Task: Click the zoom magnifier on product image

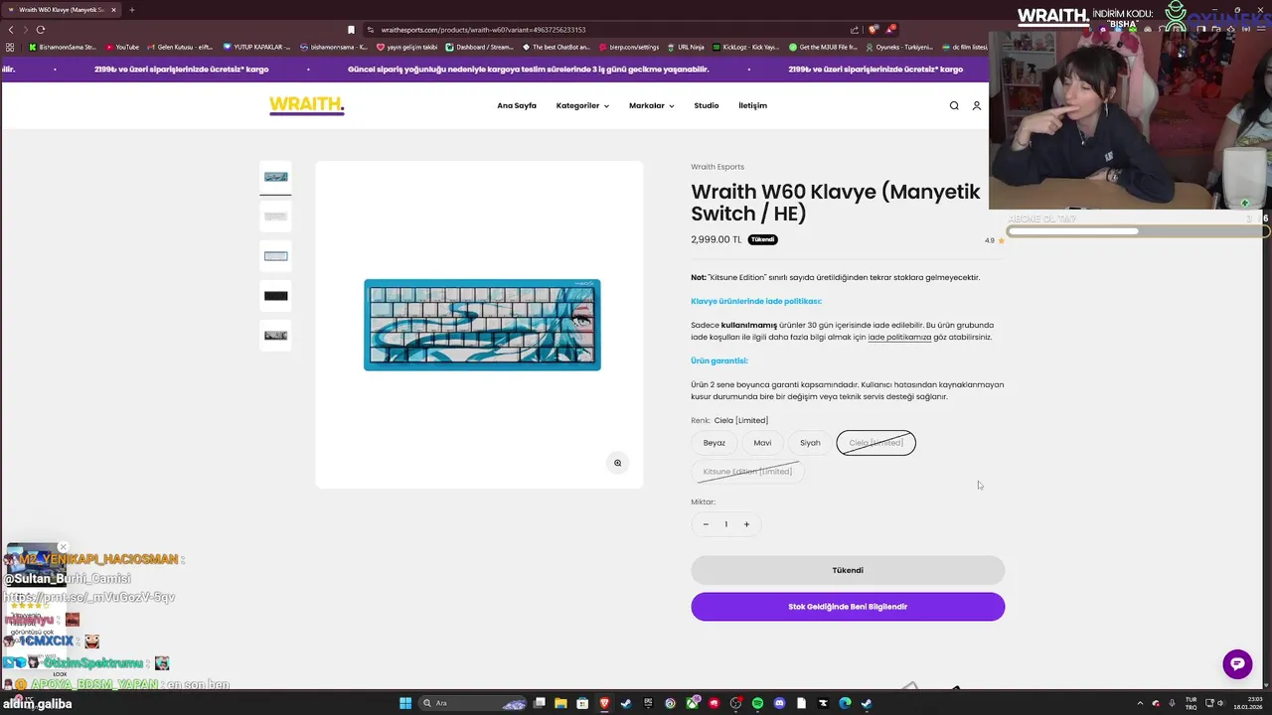Action: click(x=617, y=463)
